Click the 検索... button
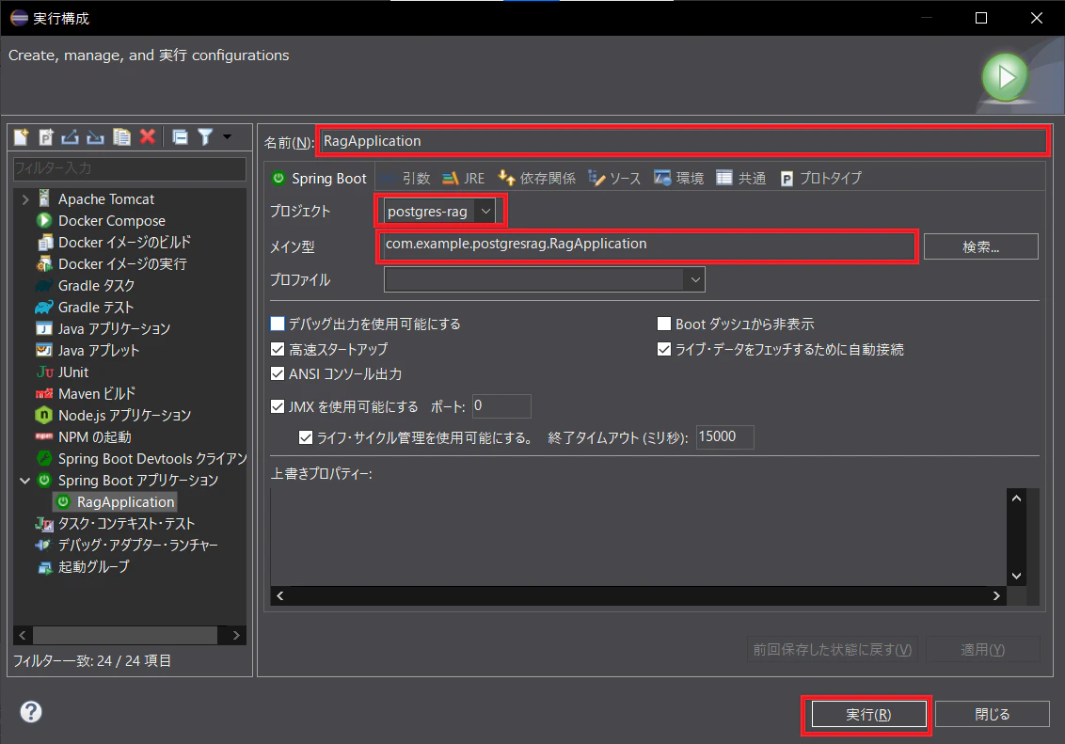Image resolution: width=1065 pixels, height=744 pixels. [x=980, y=246]
